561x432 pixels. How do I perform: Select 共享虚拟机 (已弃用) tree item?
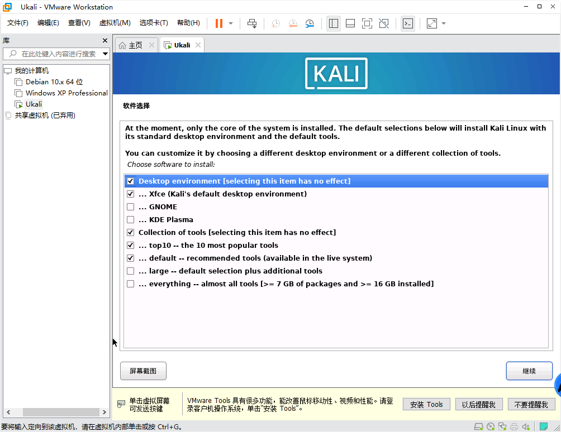click(45, 116)
